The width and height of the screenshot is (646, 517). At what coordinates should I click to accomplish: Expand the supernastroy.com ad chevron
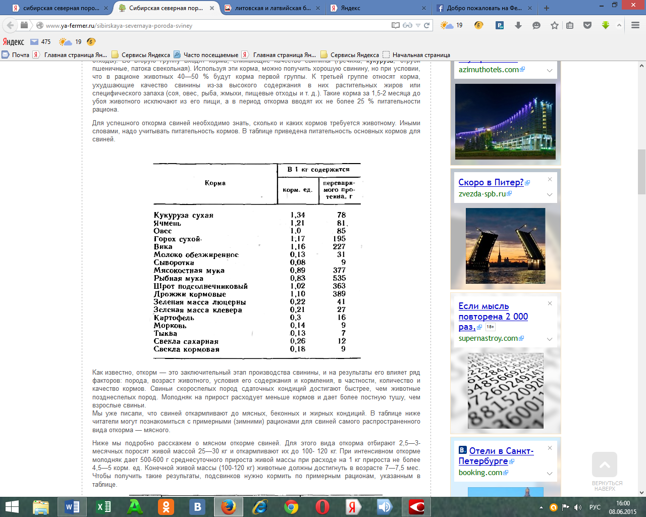(x=550, y=339)
